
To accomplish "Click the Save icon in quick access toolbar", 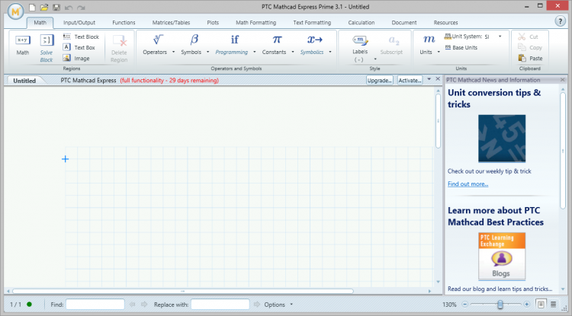I will [x=56, y=7].
